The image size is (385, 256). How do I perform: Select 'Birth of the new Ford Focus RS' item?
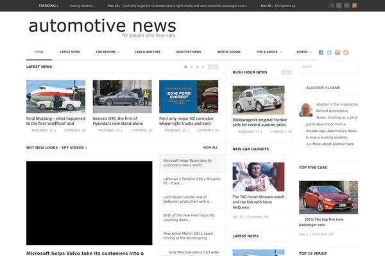coord(193,218)
